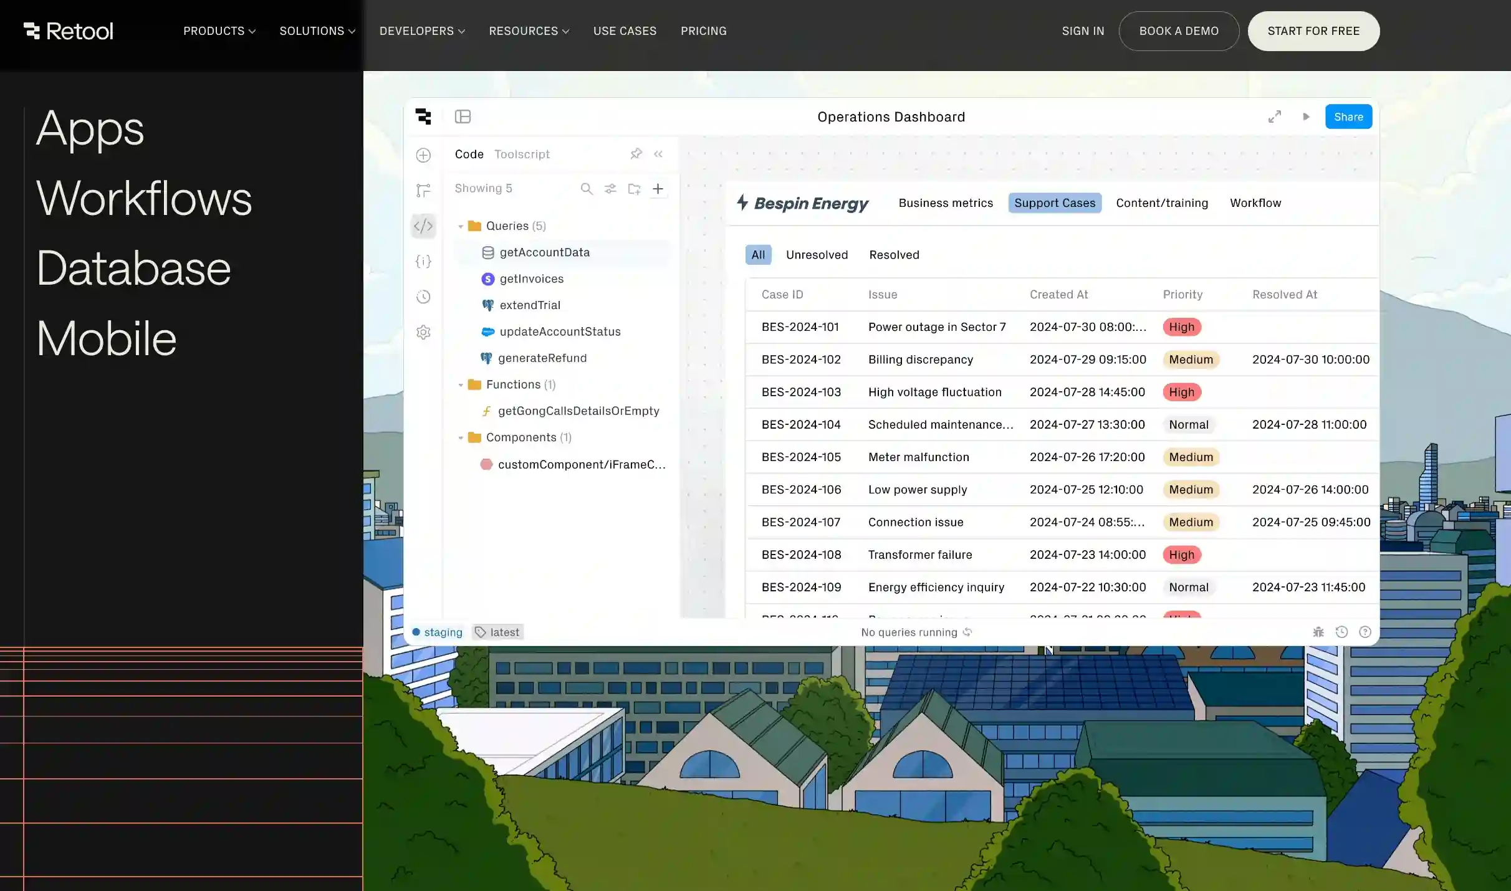
Task: Click Book a Demo button
Action: coord(1179,31)
